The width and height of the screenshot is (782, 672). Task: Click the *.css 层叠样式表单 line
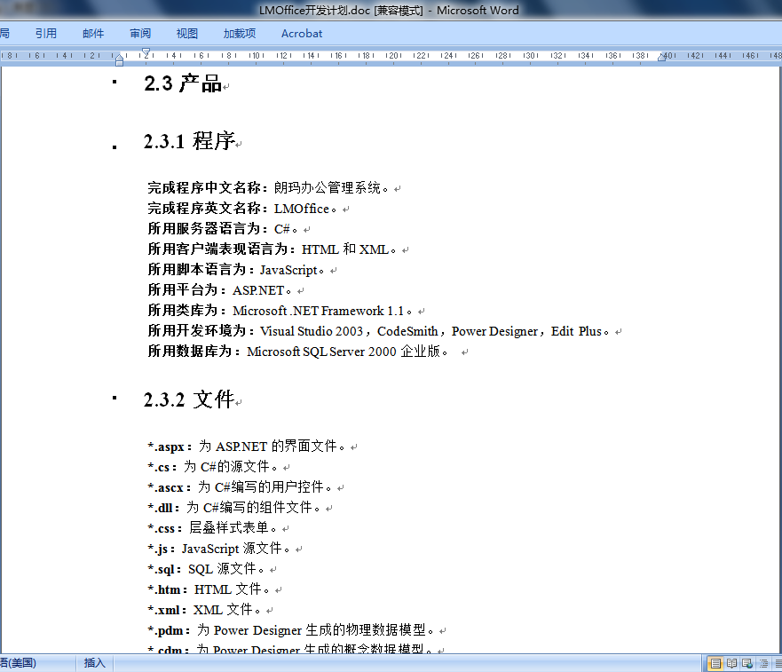pos(212,528)
